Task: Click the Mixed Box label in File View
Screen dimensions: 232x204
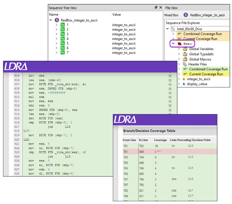Action: (x=171, y=15)
